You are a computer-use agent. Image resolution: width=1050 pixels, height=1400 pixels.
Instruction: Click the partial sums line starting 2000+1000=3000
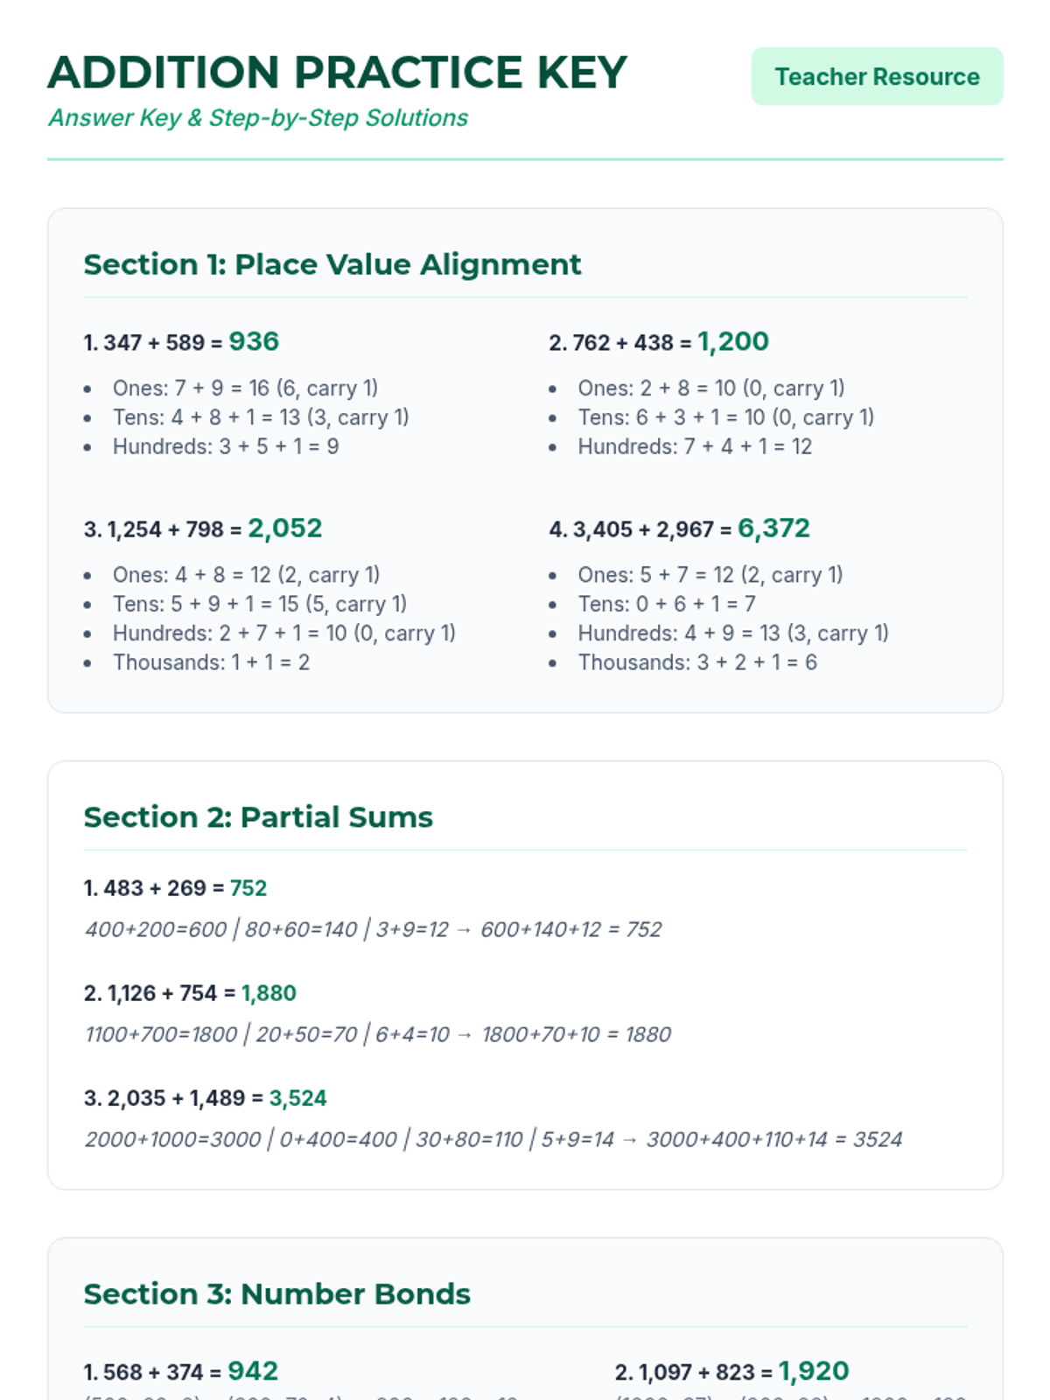tap(493, 1139)
